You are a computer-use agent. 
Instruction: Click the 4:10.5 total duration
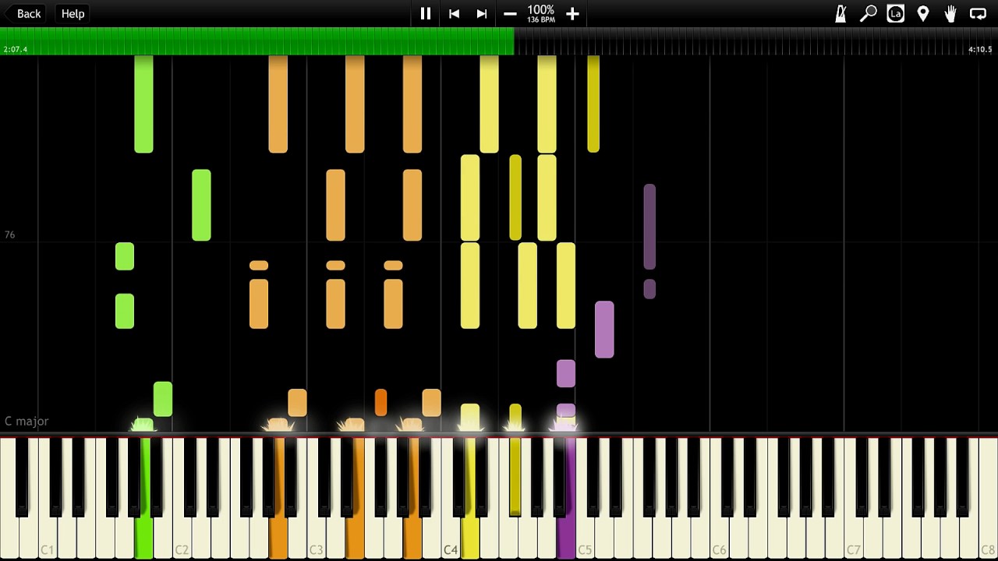coord(980,49)
